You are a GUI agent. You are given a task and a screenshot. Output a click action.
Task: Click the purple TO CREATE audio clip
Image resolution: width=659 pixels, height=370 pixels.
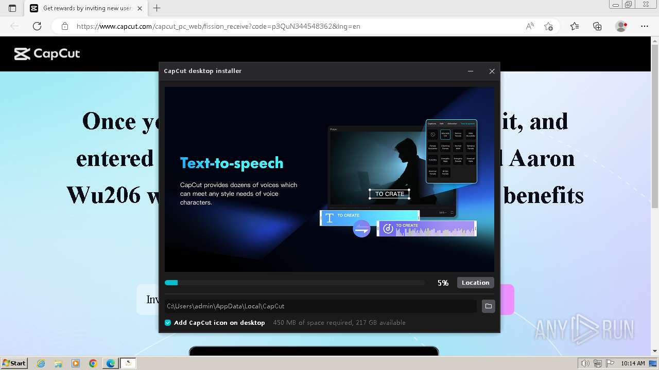pos(427,228)
